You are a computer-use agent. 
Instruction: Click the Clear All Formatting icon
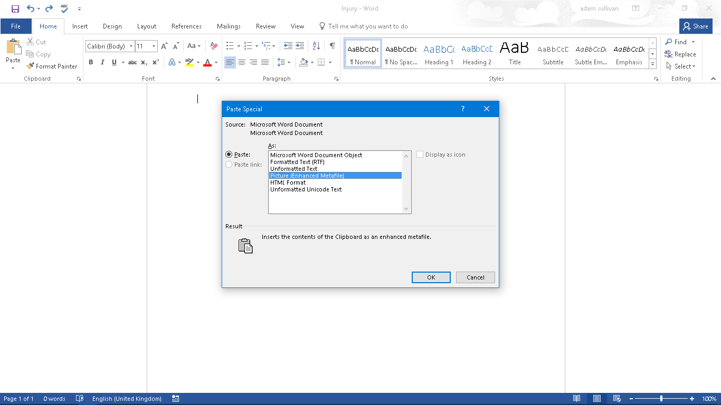[x=214, y=46]
